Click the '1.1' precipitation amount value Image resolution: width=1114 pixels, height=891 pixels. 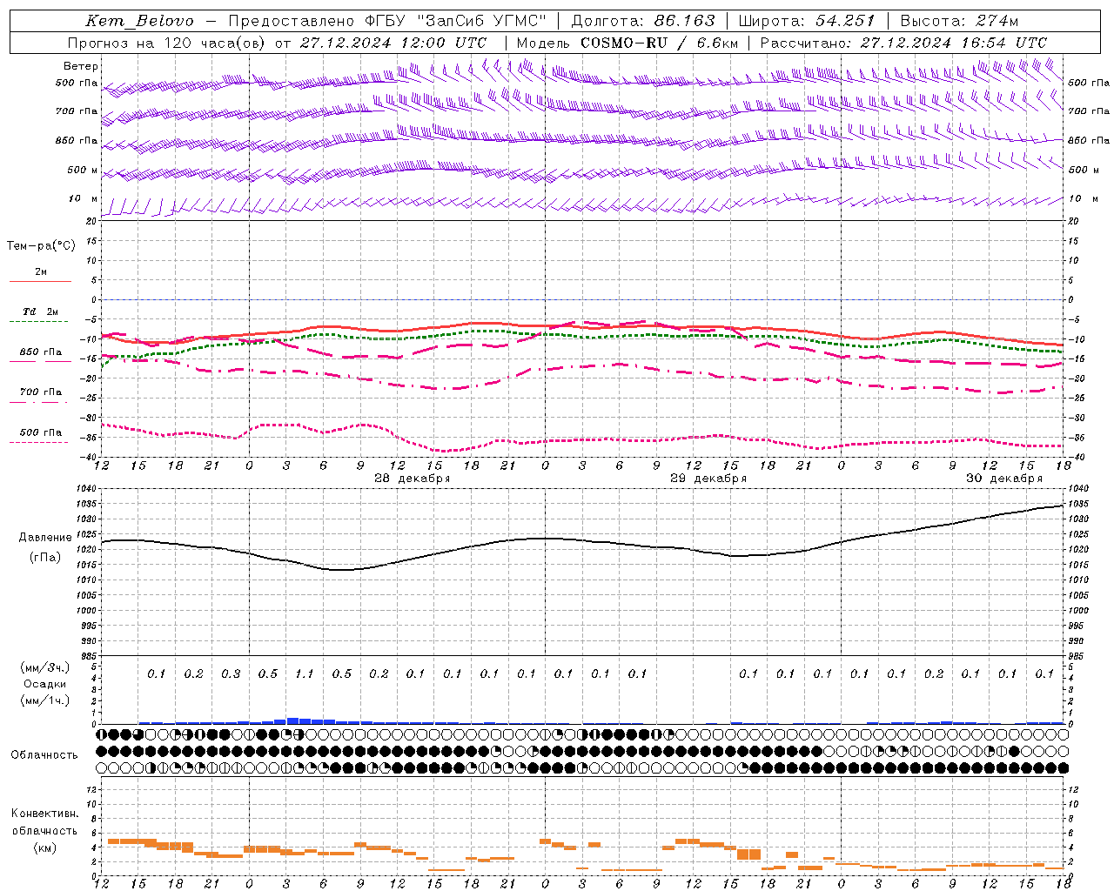(304, 673)
